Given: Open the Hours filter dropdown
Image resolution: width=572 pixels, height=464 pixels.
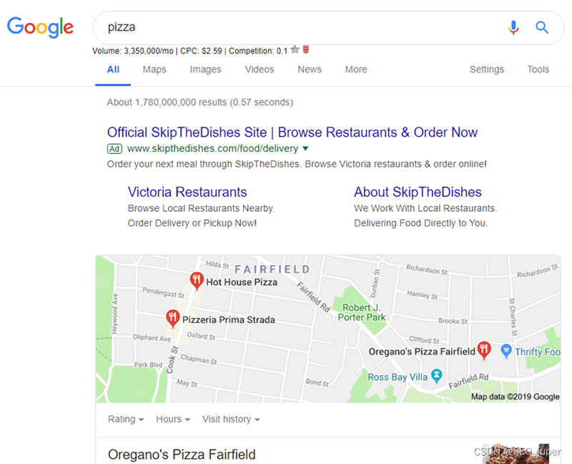Looking at the screenshot, I should [173, 419].
